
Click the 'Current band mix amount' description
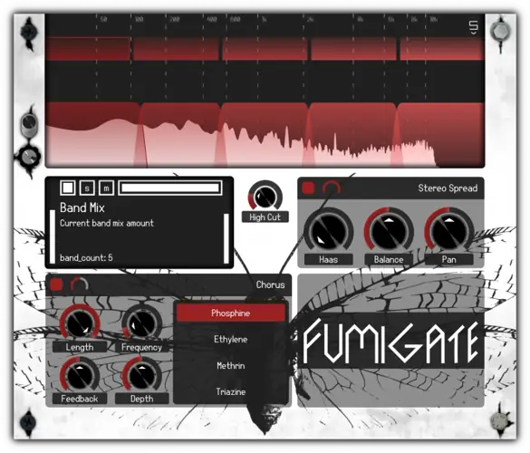107,223
